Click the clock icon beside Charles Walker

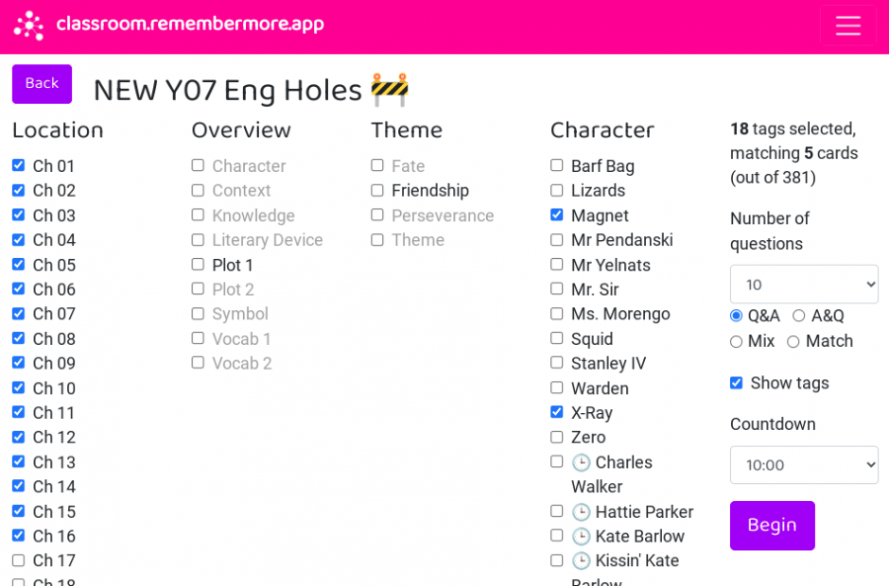(581, 462)
